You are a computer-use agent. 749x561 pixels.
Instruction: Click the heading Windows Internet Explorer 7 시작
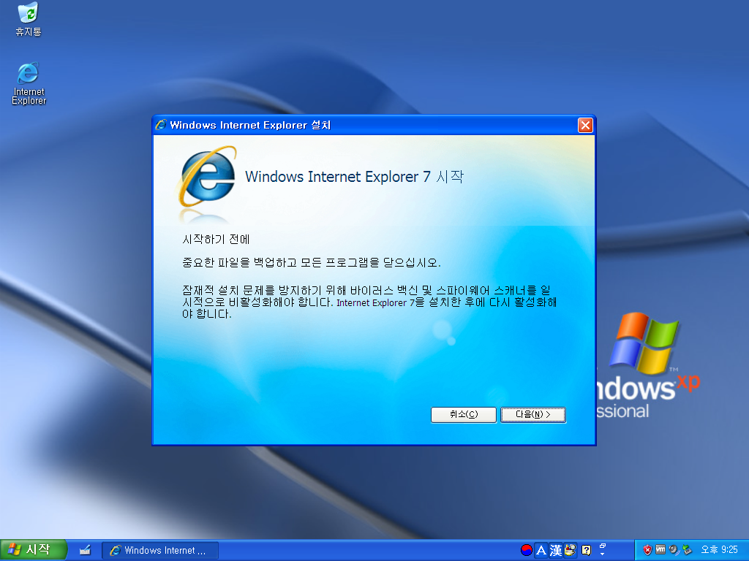(x=354, y=177)
